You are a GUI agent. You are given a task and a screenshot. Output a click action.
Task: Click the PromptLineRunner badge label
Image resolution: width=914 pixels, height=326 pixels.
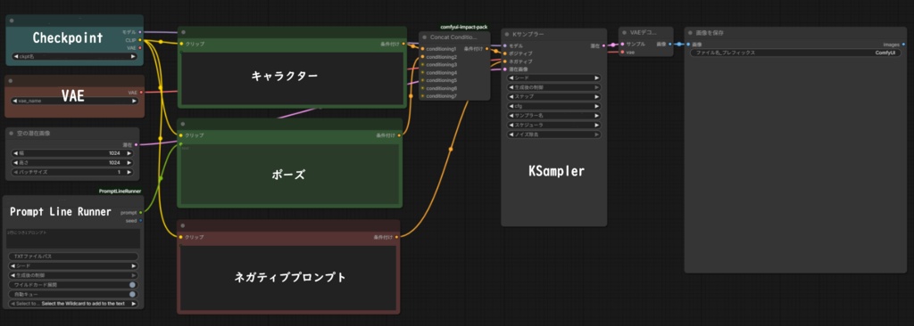[x=120, y=191]
